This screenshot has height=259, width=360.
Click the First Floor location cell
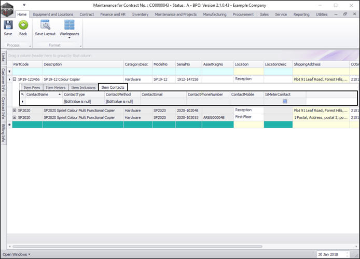(x=248, y=117)
